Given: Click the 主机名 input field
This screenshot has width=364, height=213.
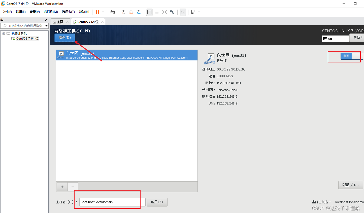Looking at the screenshot, I should tap(112, 202).
